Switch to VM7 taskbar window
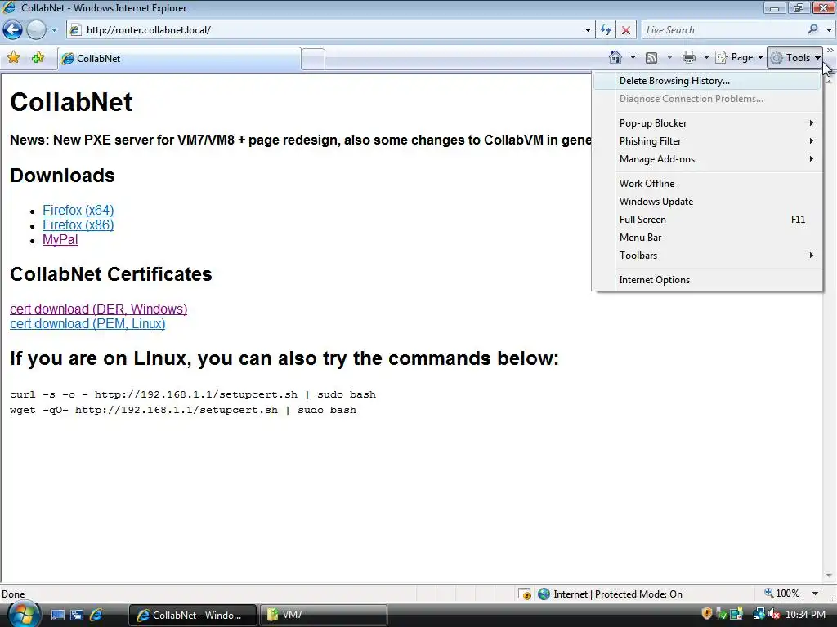The image size is (837, 627). point(324,615)
